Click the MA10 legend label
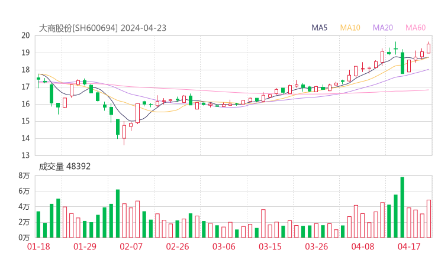The image size is (438, 260). tap(350, 28)
